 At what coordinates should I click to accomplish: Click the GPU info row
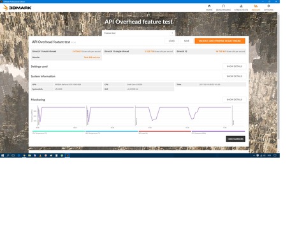click(x=66, y=84)
